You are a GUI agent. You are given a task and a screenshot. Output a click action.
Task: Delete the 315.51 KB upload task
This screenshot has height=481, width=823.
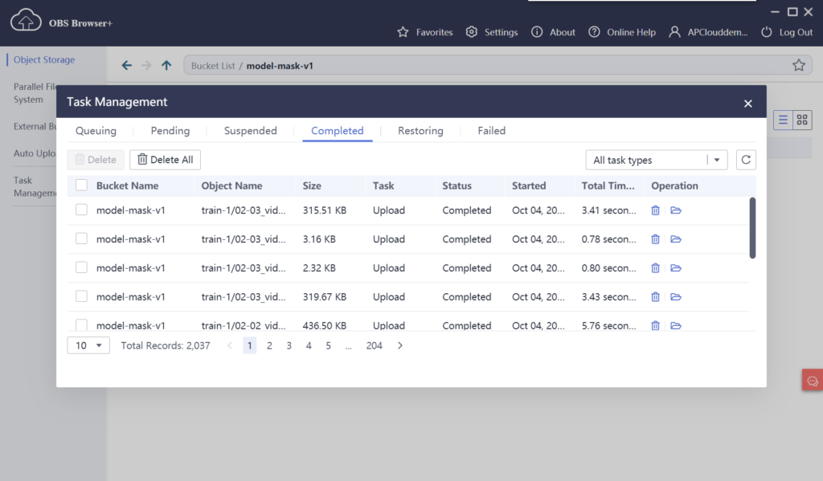tap(655, 210)
